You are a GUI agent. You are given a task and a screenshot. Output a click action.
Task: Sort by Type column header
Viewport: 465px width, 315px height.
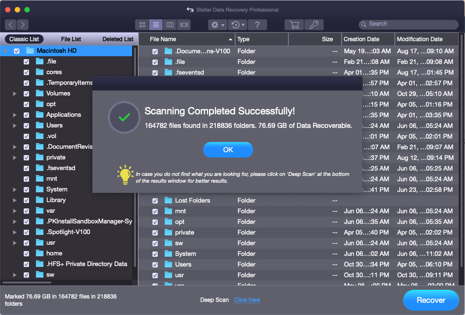262,39
